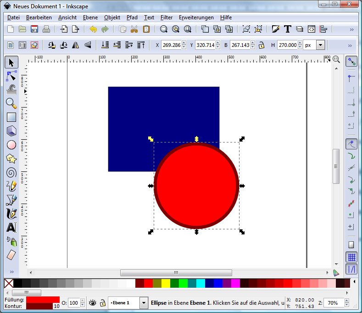Open the Text and Font dialog icon
Image resolution: width=362 pixels, height=313 pixels.
pos(288,29)
